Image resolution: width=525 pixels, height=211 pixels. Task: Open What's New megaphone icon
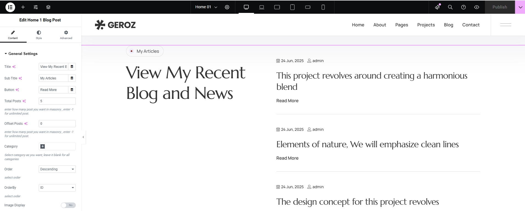point(437,7)
